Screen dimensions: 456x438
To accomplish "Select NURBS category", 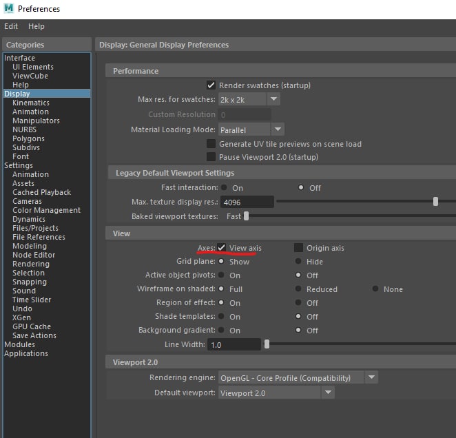I will [24, 129].
